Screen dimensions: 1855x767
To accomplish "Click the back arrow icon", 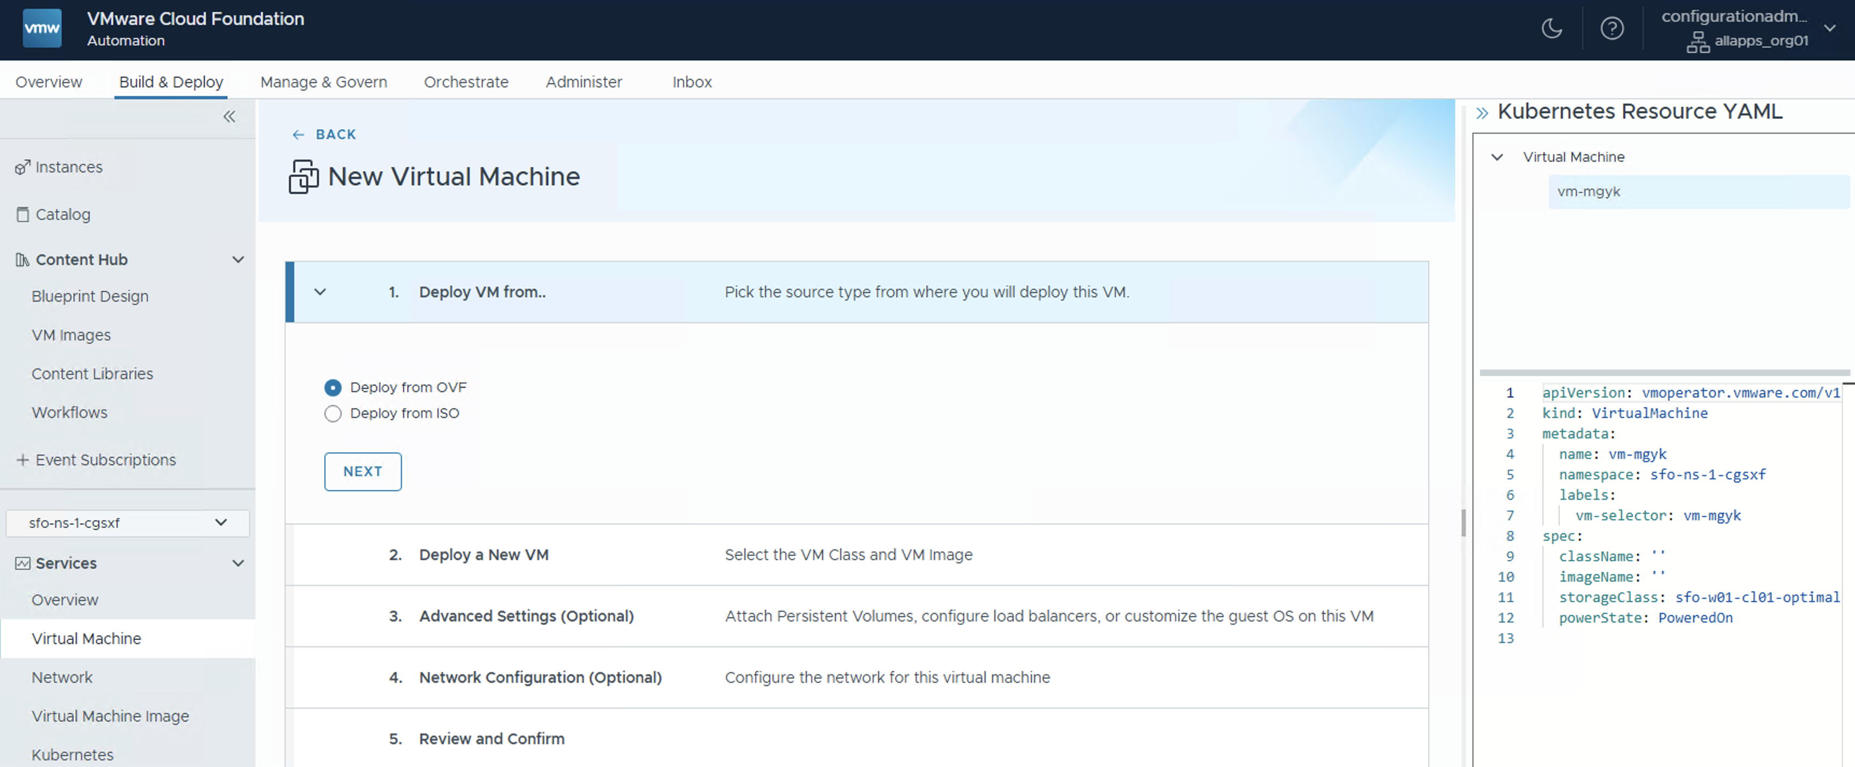I will [x=298, y=135].
